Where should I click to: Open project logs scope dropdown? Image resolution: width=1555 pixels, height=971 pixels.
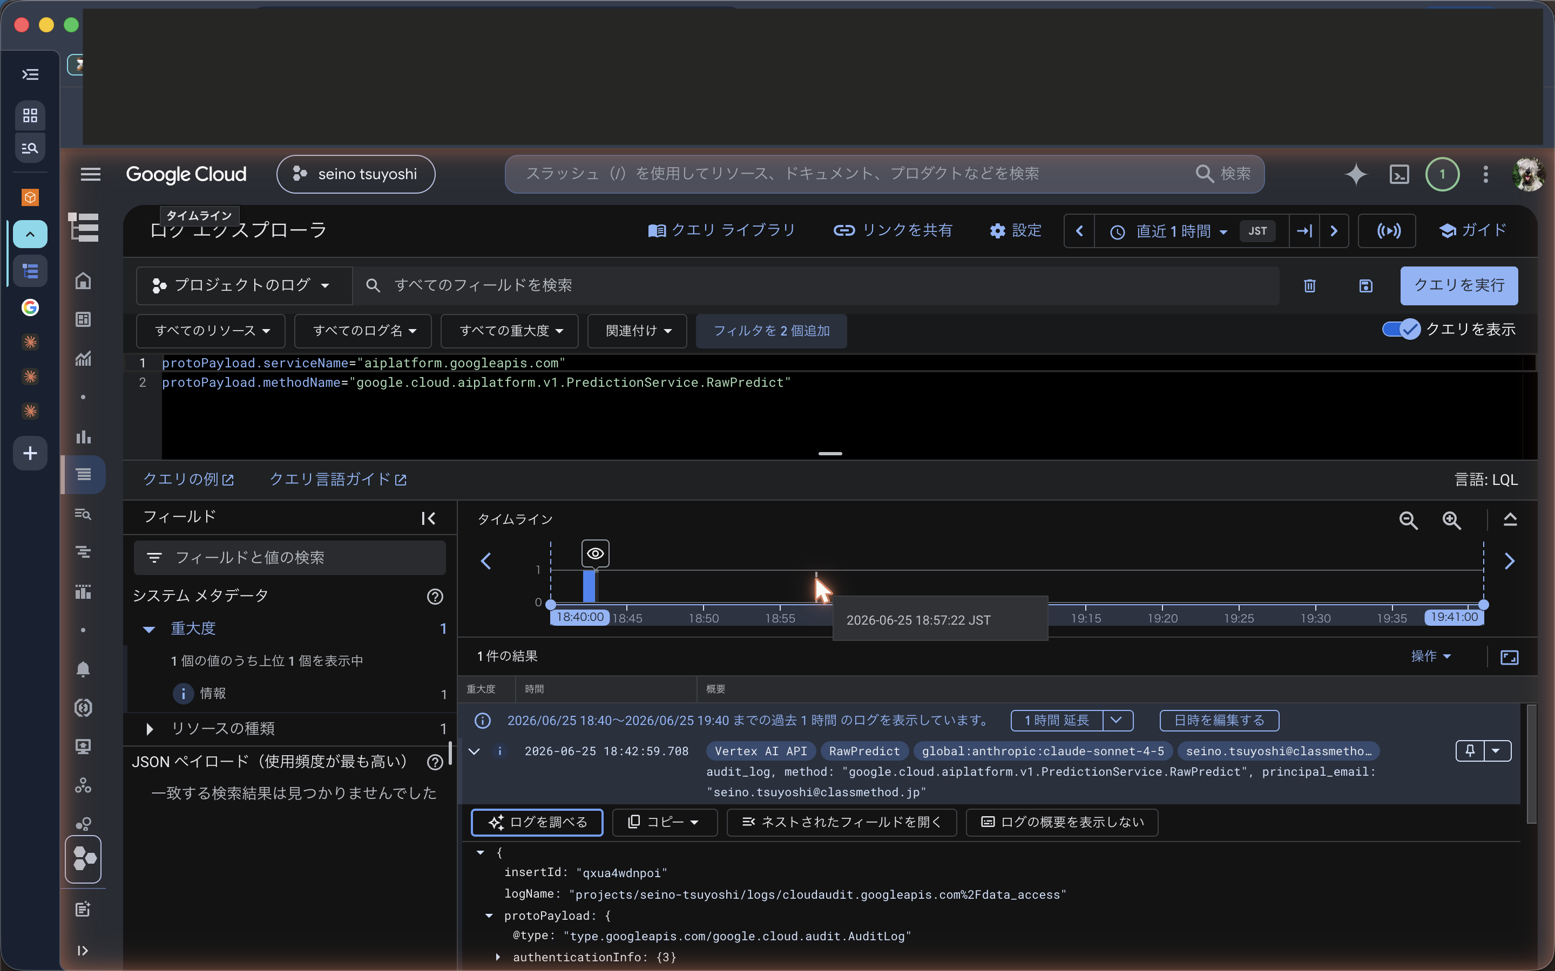click(x=243, y=286)
